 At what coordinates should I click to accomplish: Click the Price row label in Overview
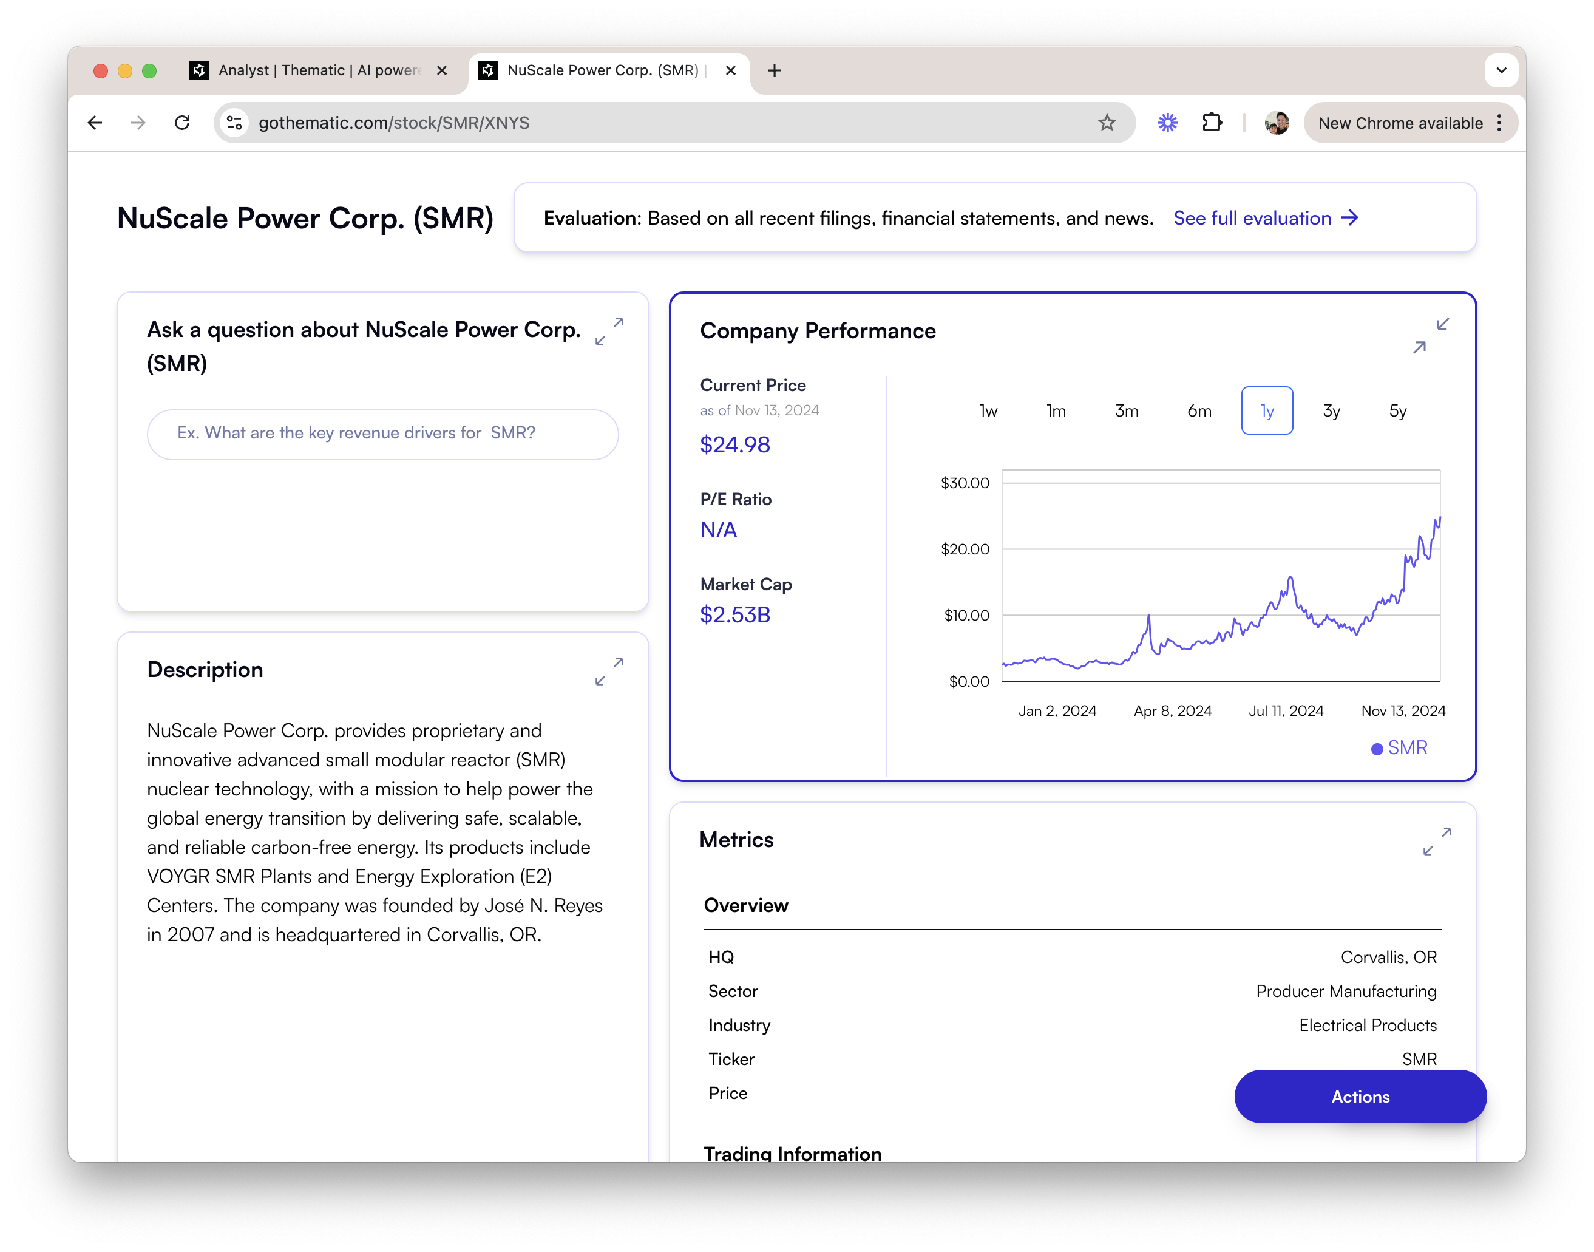pyautogui.click(x=727, y=1093)
